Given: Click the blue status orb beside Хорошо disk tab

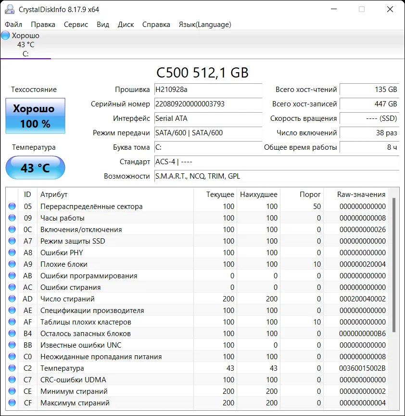Looking at the screenshot, I should pos(5,36).
